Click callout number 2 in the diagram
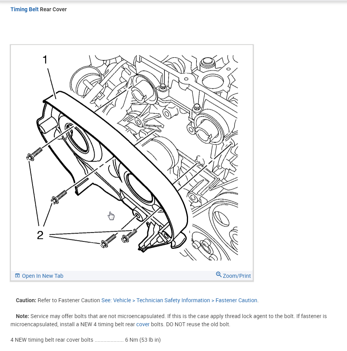This screenshot has width=347, height=351. coord(40,235)
